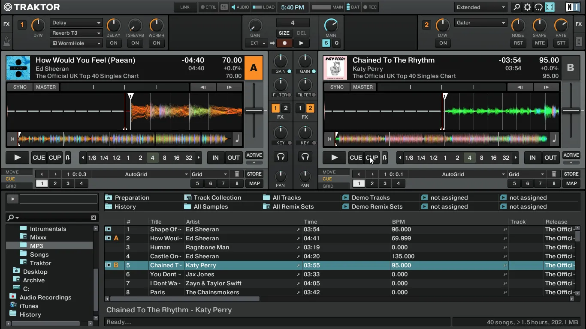The image size is (586, 329).
Task: Click MAP on deck A grid panel
Action: (254, 183)
